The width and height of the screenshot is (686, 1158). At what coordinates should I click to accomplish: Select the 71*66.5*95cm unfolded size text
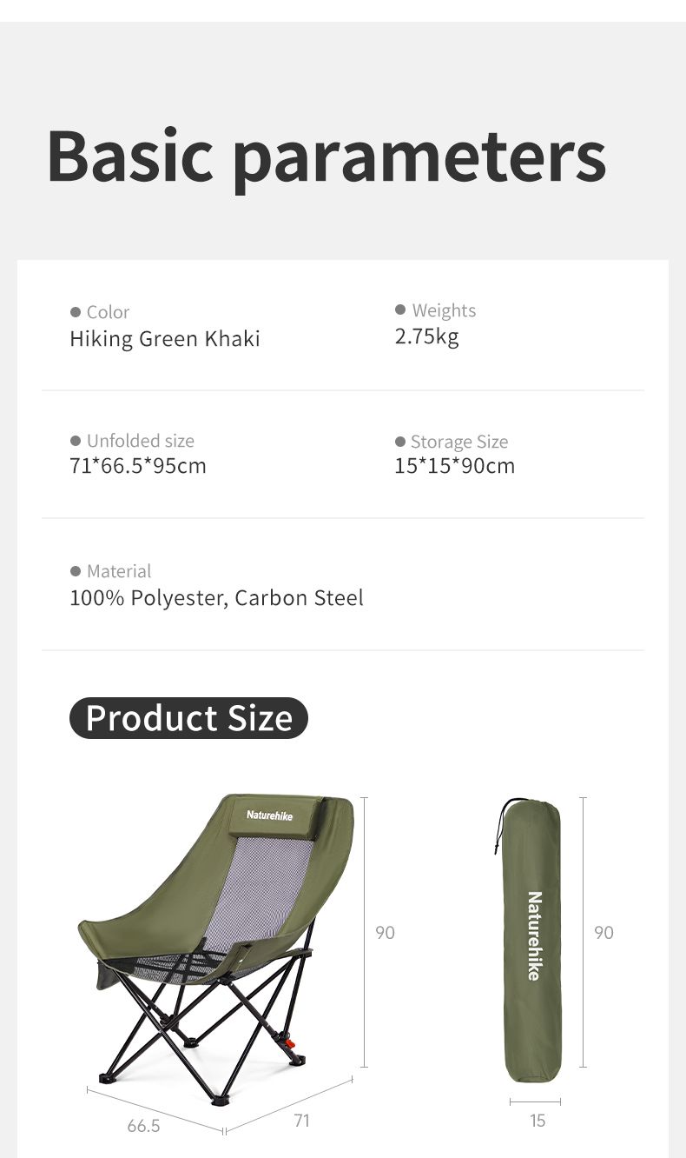tap(138, 466)
